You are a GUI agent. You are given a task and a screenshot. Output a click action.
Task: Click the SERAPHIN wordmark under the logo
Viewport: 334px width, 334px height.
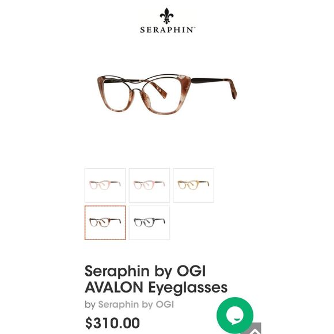(x=167, y=29)
